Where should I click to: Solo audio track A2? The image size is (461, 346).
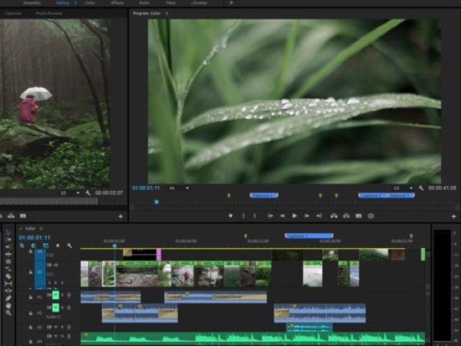(x=63, y=308)
